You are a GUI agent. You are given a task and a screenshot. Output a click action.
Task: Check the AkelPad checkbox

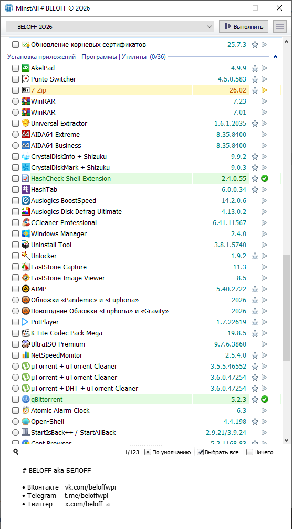pos(15,68)
